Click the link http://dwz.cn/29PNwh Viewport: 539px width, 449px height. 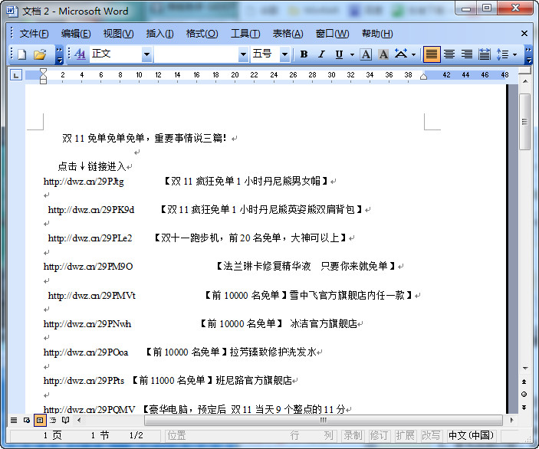(x=87, y=324)
